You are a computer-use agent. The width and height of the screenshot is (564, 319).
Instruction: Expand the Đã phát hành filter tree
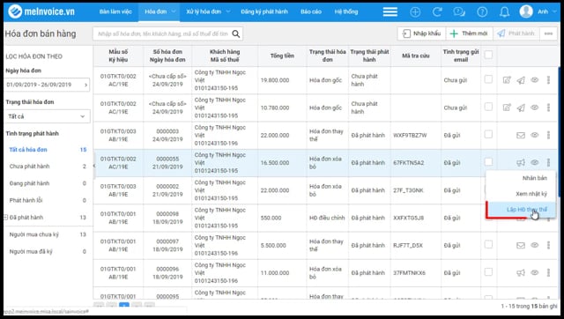coord(6,218)
